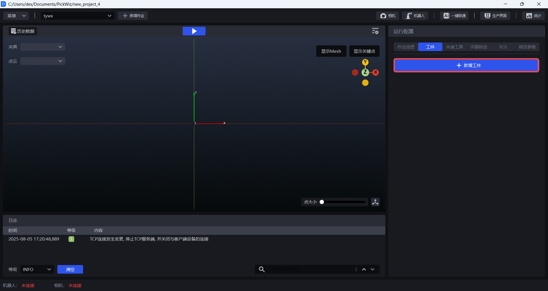Switch to the 作业信息 tab
Screen dimensions: 548x291
[x=406, y=47]
